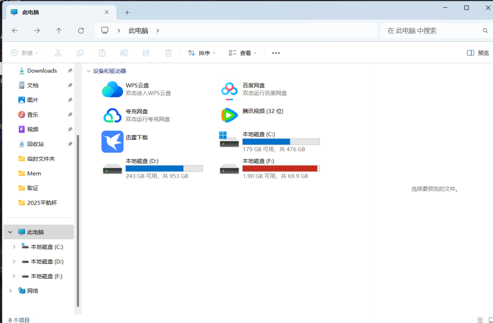The width and height of the screenshot is (493, 323).
Task: Collapse the 设备和驱动器 group
Action: click(x=89, y=71)
